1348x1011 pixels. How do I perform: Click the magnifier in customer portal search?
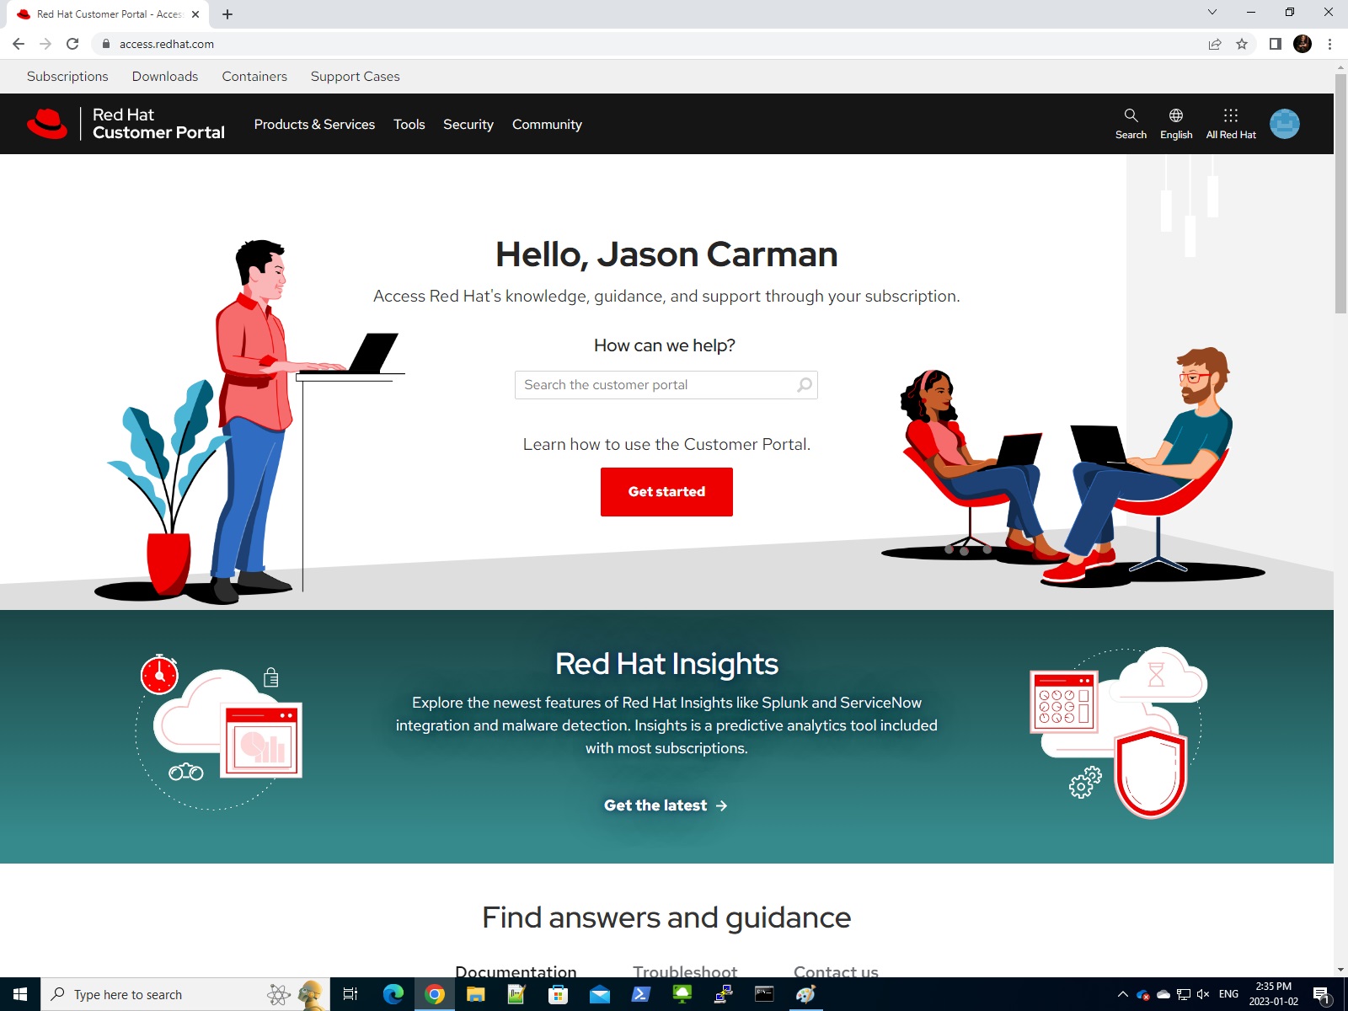tap(805, 385)
